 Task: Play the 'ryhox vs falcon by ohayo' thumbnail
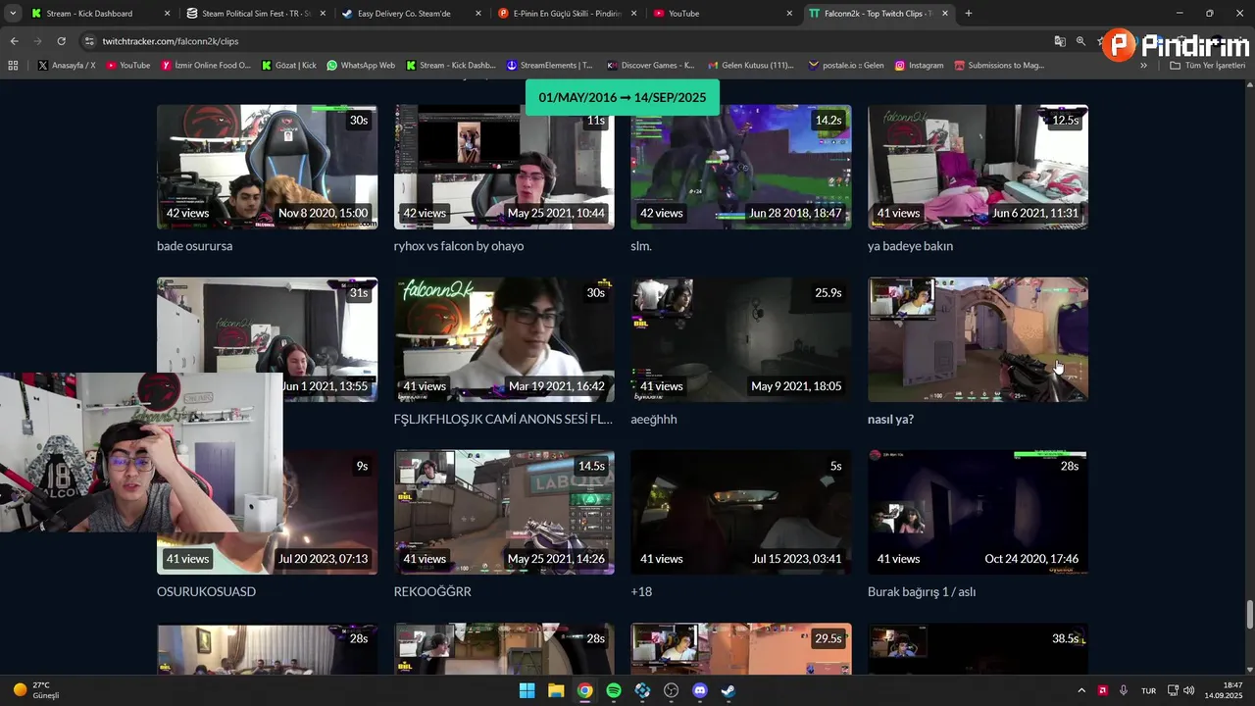(504, 167)
